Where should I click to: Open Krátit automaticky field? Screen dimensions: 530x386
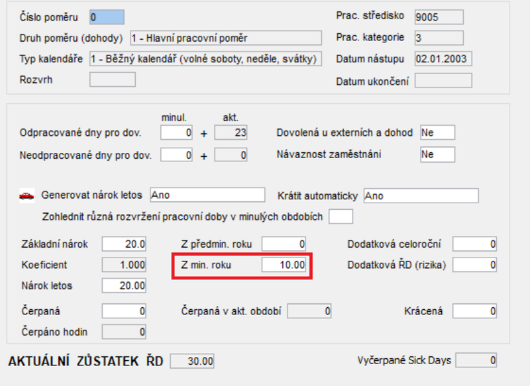(x=421, y=196)
